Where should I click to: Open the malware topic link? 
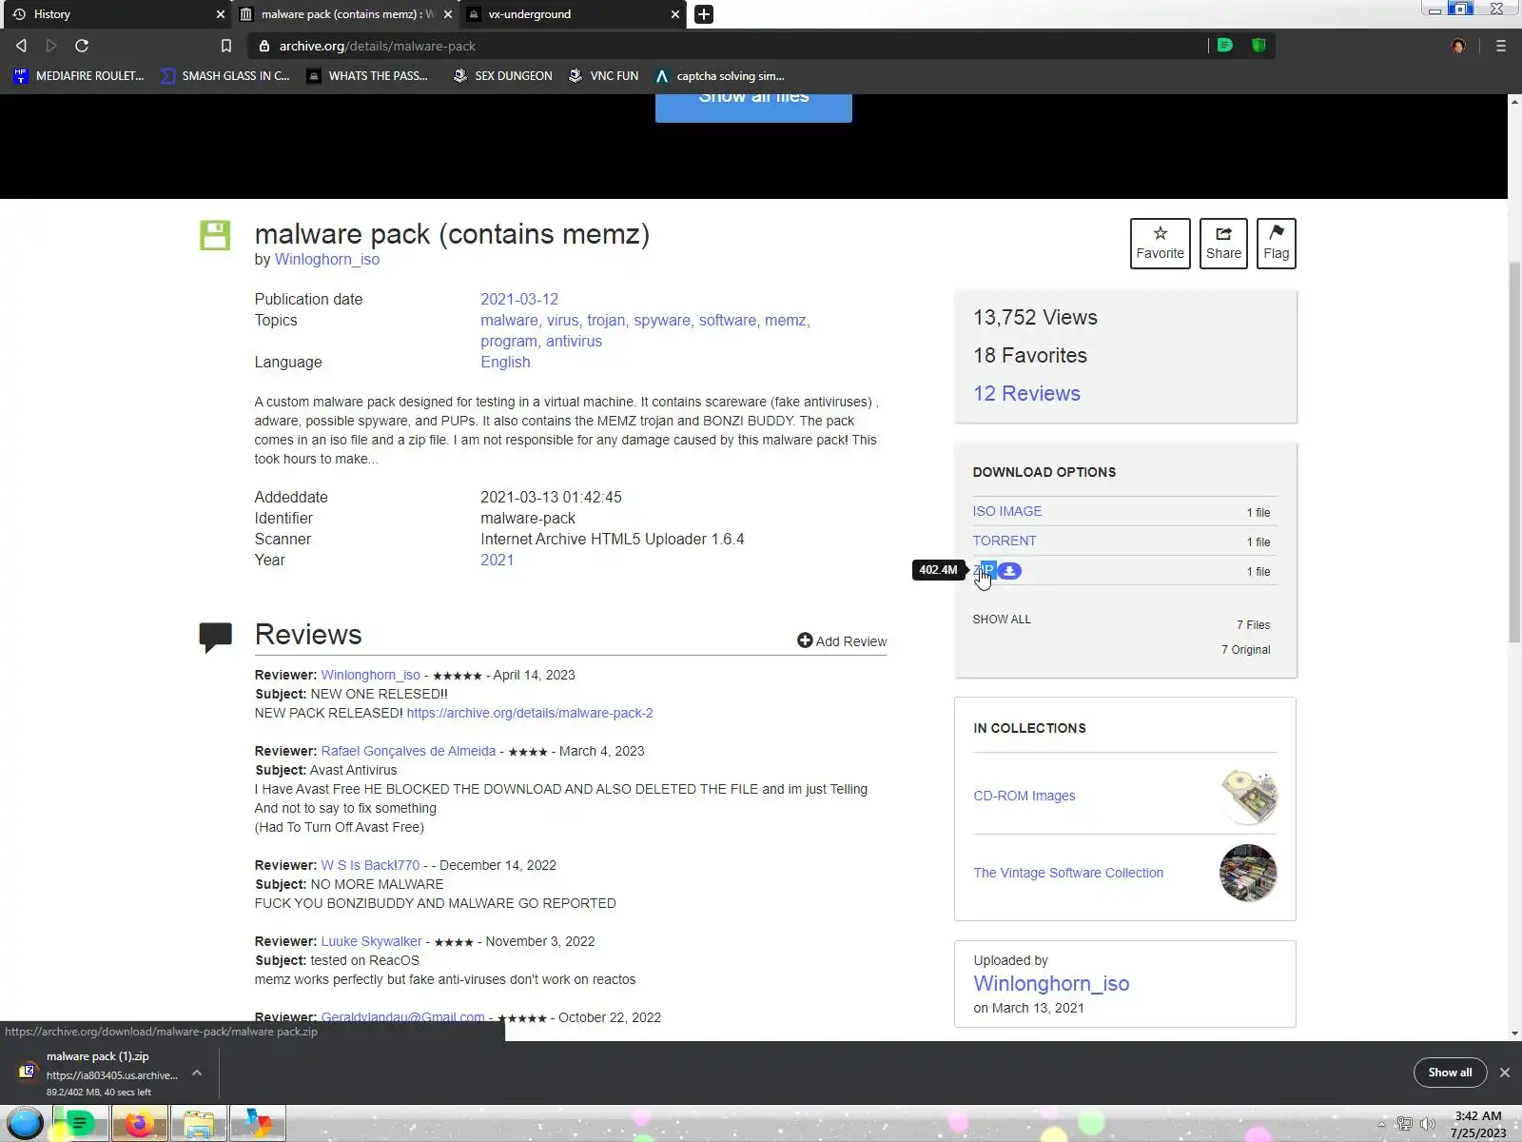pyautogui.click(x=509, y=321)
